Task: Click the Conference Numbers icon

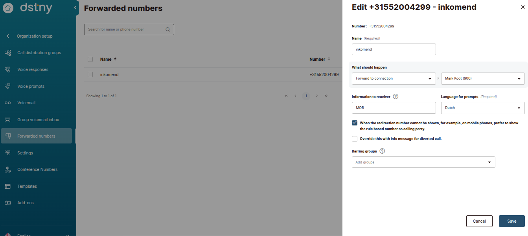Action: [x=7, y=170]
